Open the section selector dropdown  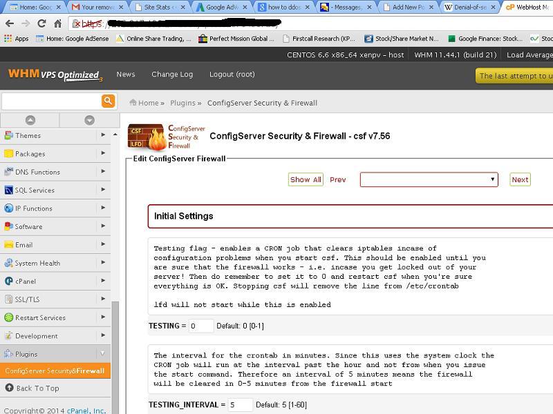pos(429,179)
